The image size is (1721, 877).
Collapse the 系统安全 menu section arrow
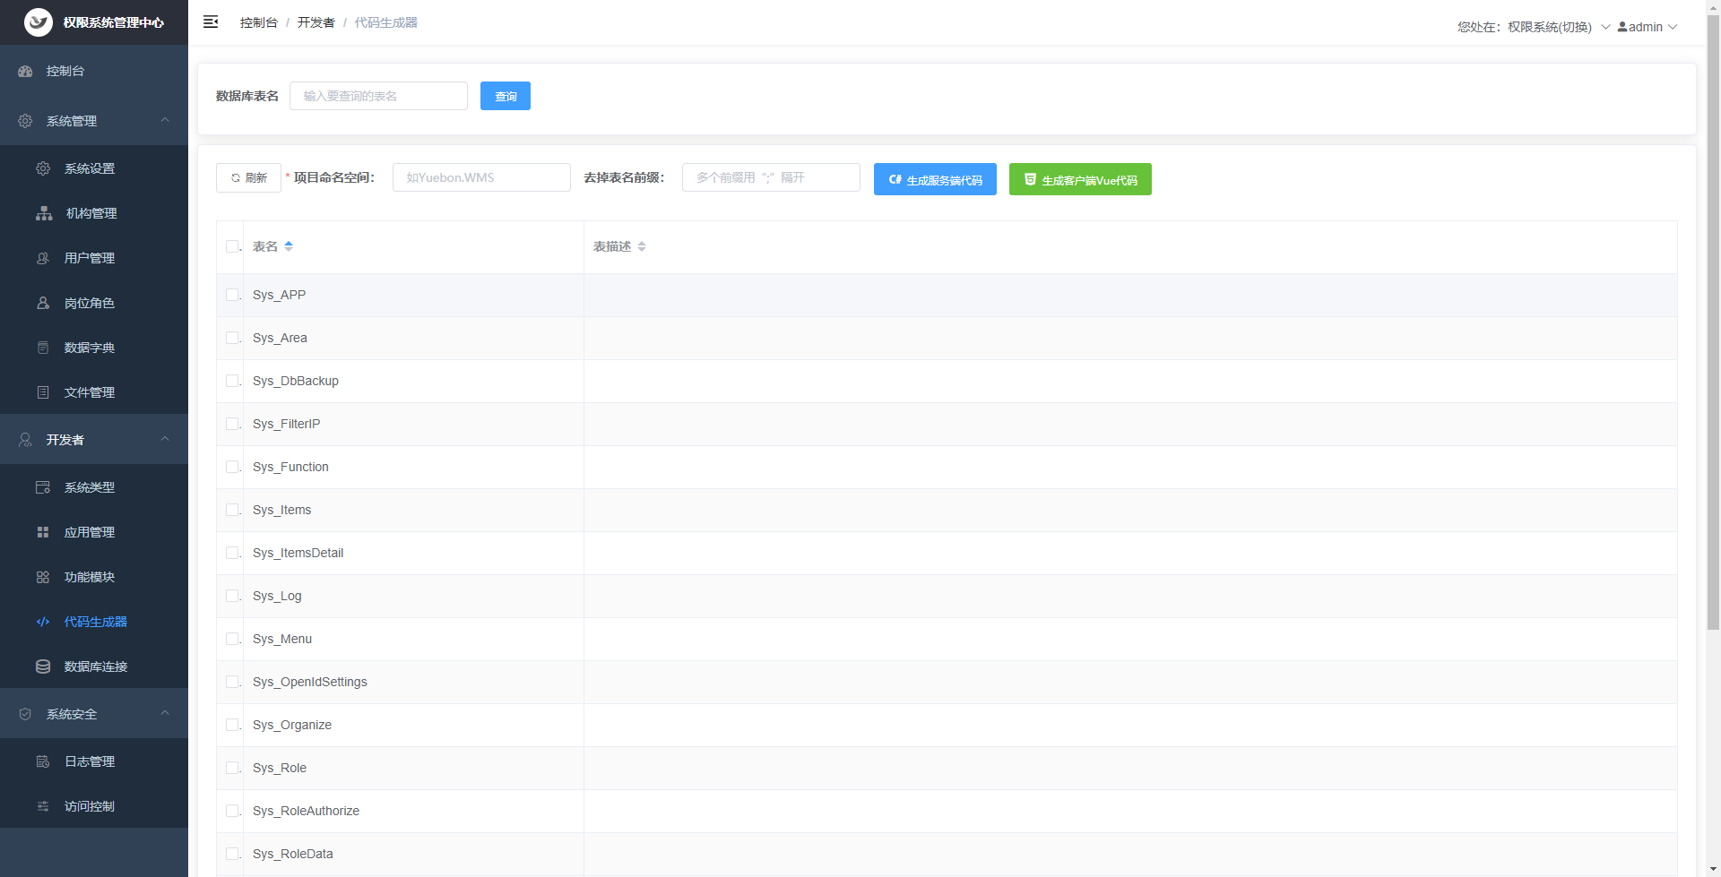(165, 713)
